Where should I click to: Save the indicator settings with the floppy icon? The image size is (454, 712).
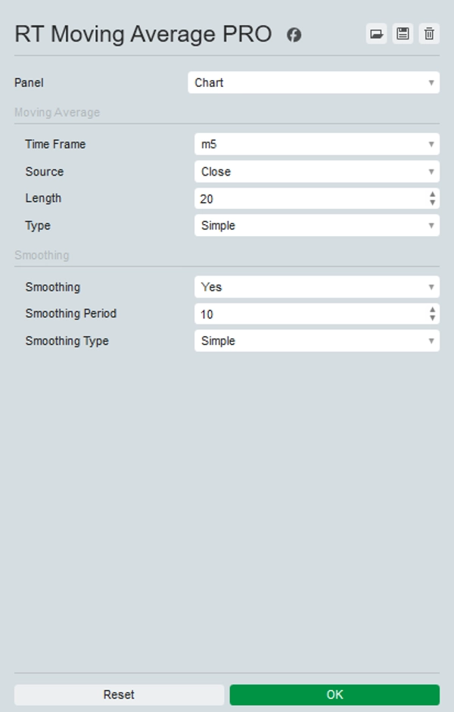tap(402, 34)
